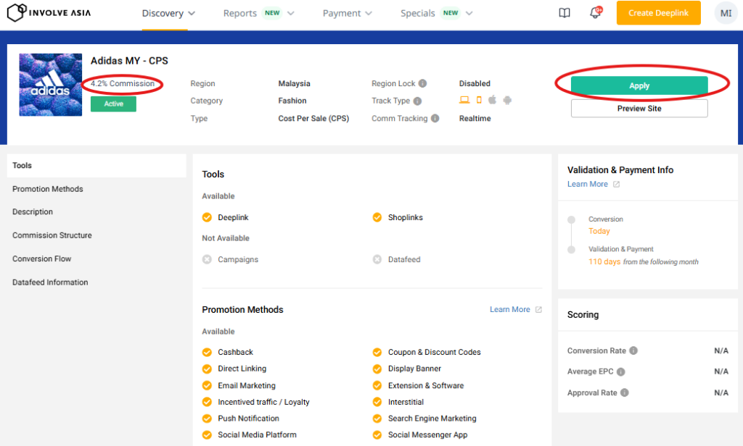
Task: Click the green Apply button
Action: [x=639, y=85]
